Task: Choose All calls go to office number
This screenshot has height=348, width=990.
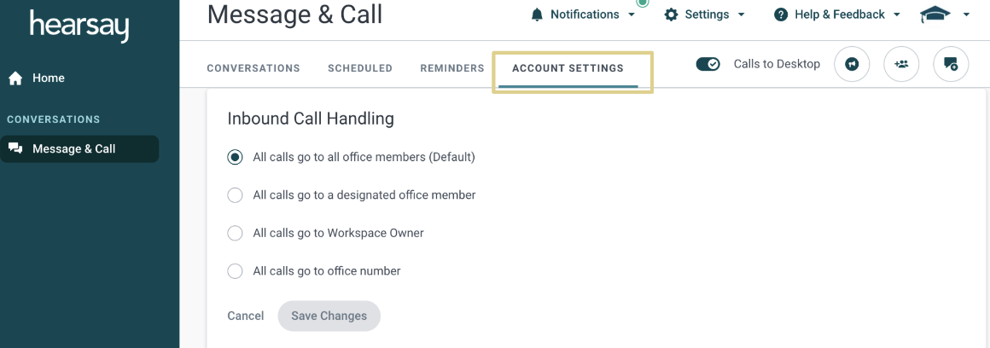Action: (235, 271)
